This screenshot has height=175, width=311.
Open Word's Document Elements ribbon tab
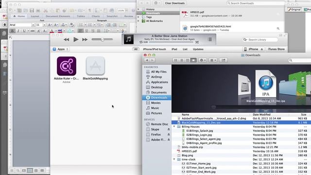click(58, 16)
